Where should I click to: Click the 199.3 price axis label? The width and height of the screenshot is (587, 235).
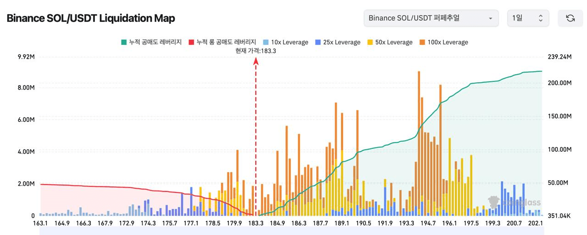pyautogui.click(x=493, y=224)
